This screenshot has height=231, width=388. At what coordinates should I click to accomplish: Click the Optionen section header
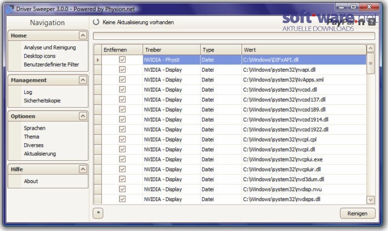[48, 116]
